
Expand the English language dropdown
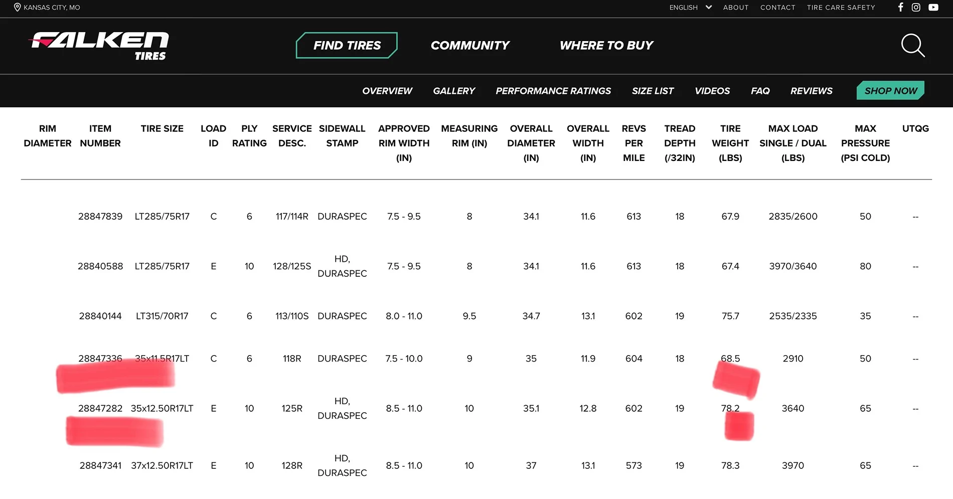tap(690, 8)
